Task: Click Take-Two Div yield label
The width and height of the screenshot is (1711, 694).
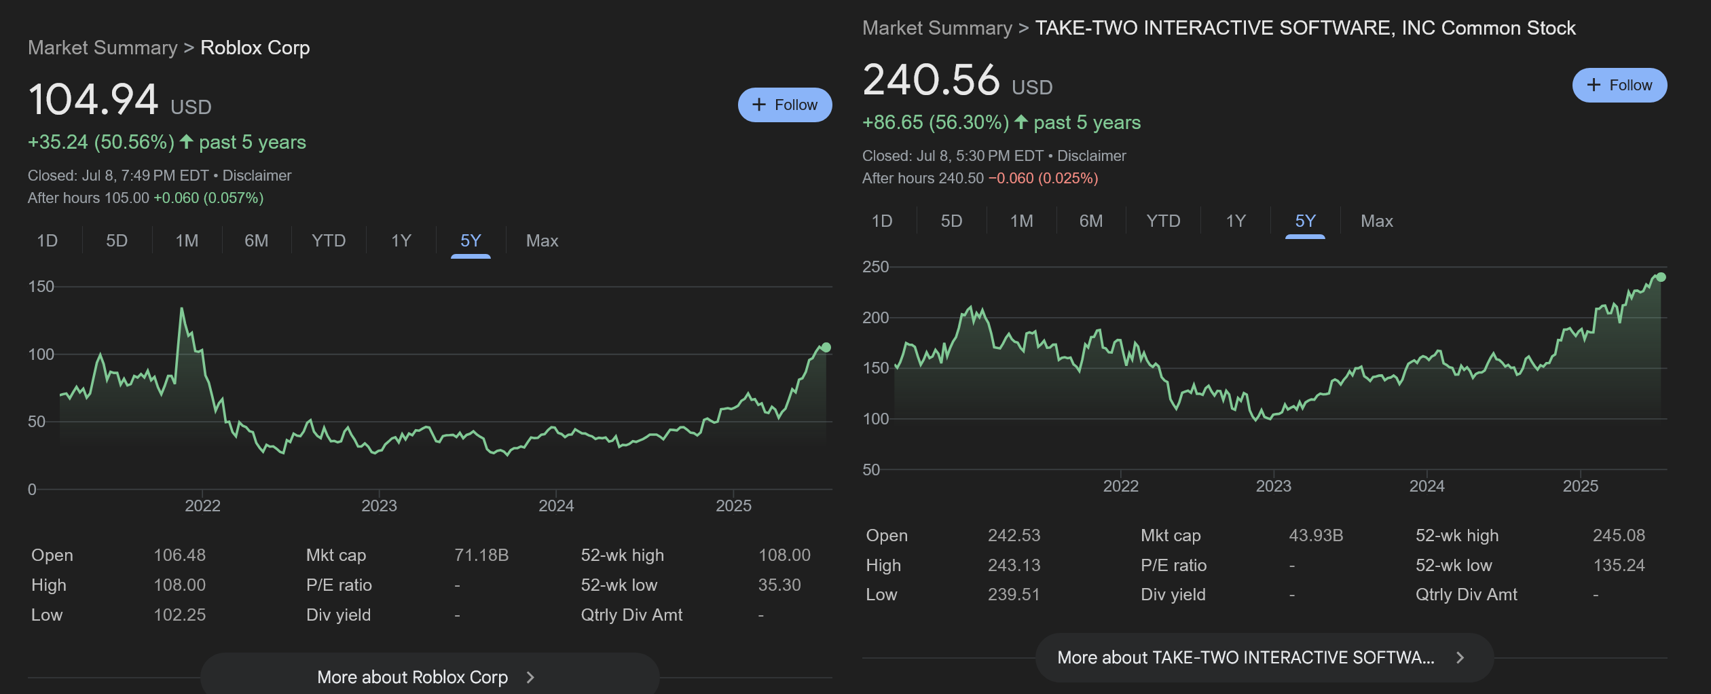Action: (x=1173, y=594)
